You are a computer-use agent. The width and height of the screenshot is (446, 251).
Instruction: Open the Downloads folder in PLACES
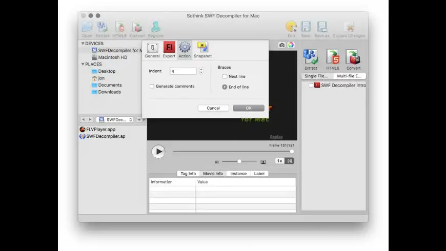point(106,92)
